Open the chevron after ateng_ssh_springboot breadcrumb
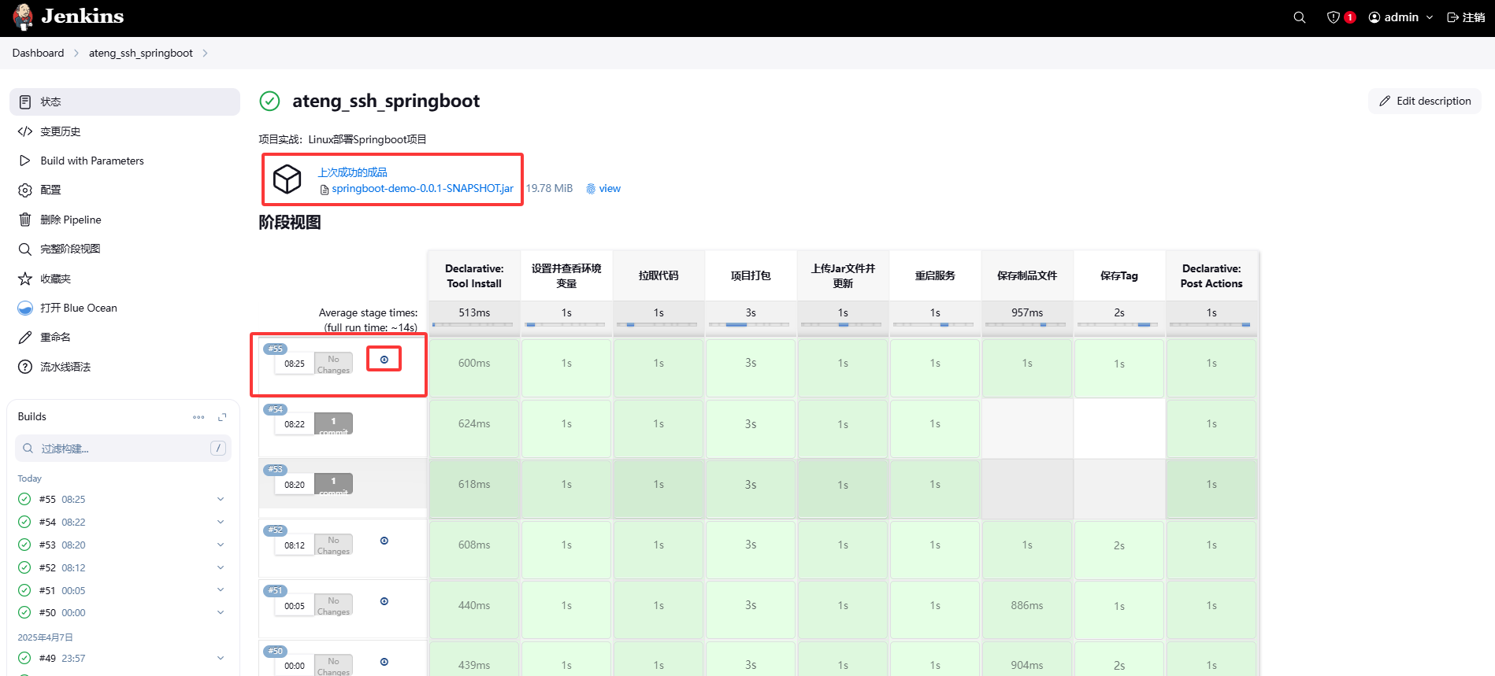Viewport: 1495px width, 676px height. click(206, 54)
